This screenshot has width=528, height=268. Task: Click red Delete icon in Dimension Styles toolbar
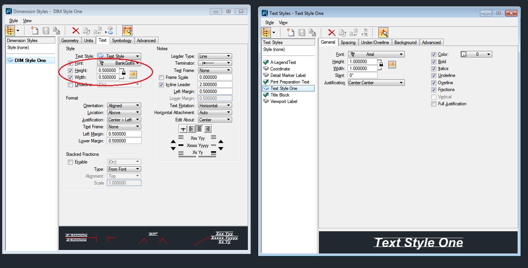pyautogui.click(x=76, y=31)
